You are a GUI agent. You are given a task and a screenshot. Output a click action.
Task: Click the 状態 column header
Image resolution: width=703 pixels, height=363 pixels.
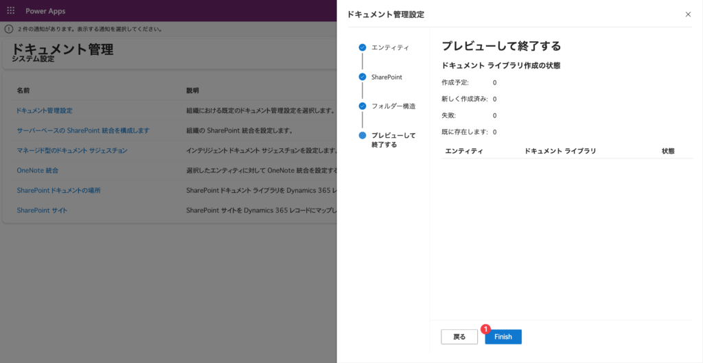point(668,151)
